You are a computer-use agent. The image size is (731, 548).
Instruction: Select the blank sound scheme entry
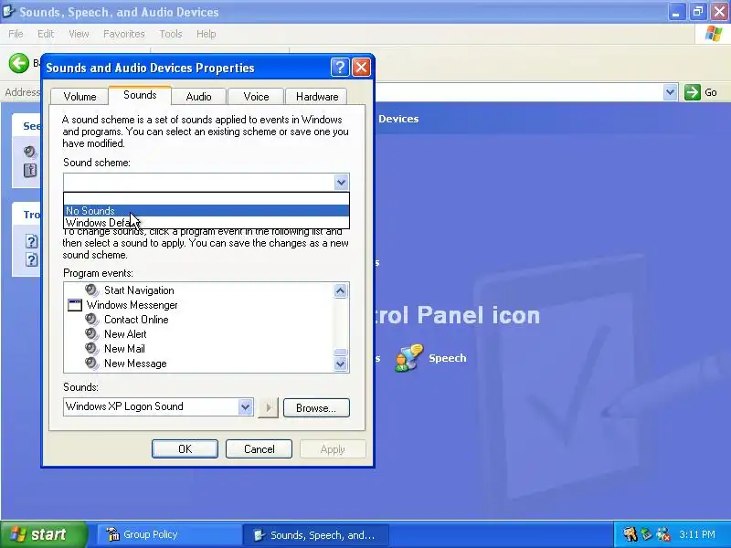(x=207, y=199)
